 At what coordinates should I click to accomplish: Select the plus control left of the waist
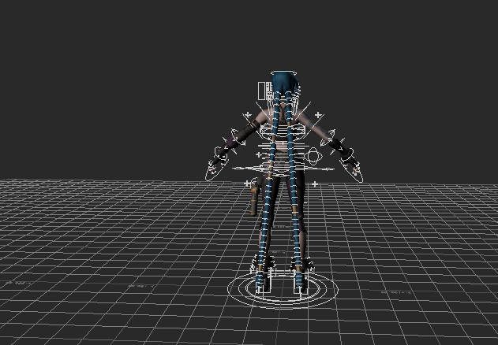(x=259, y=154)
